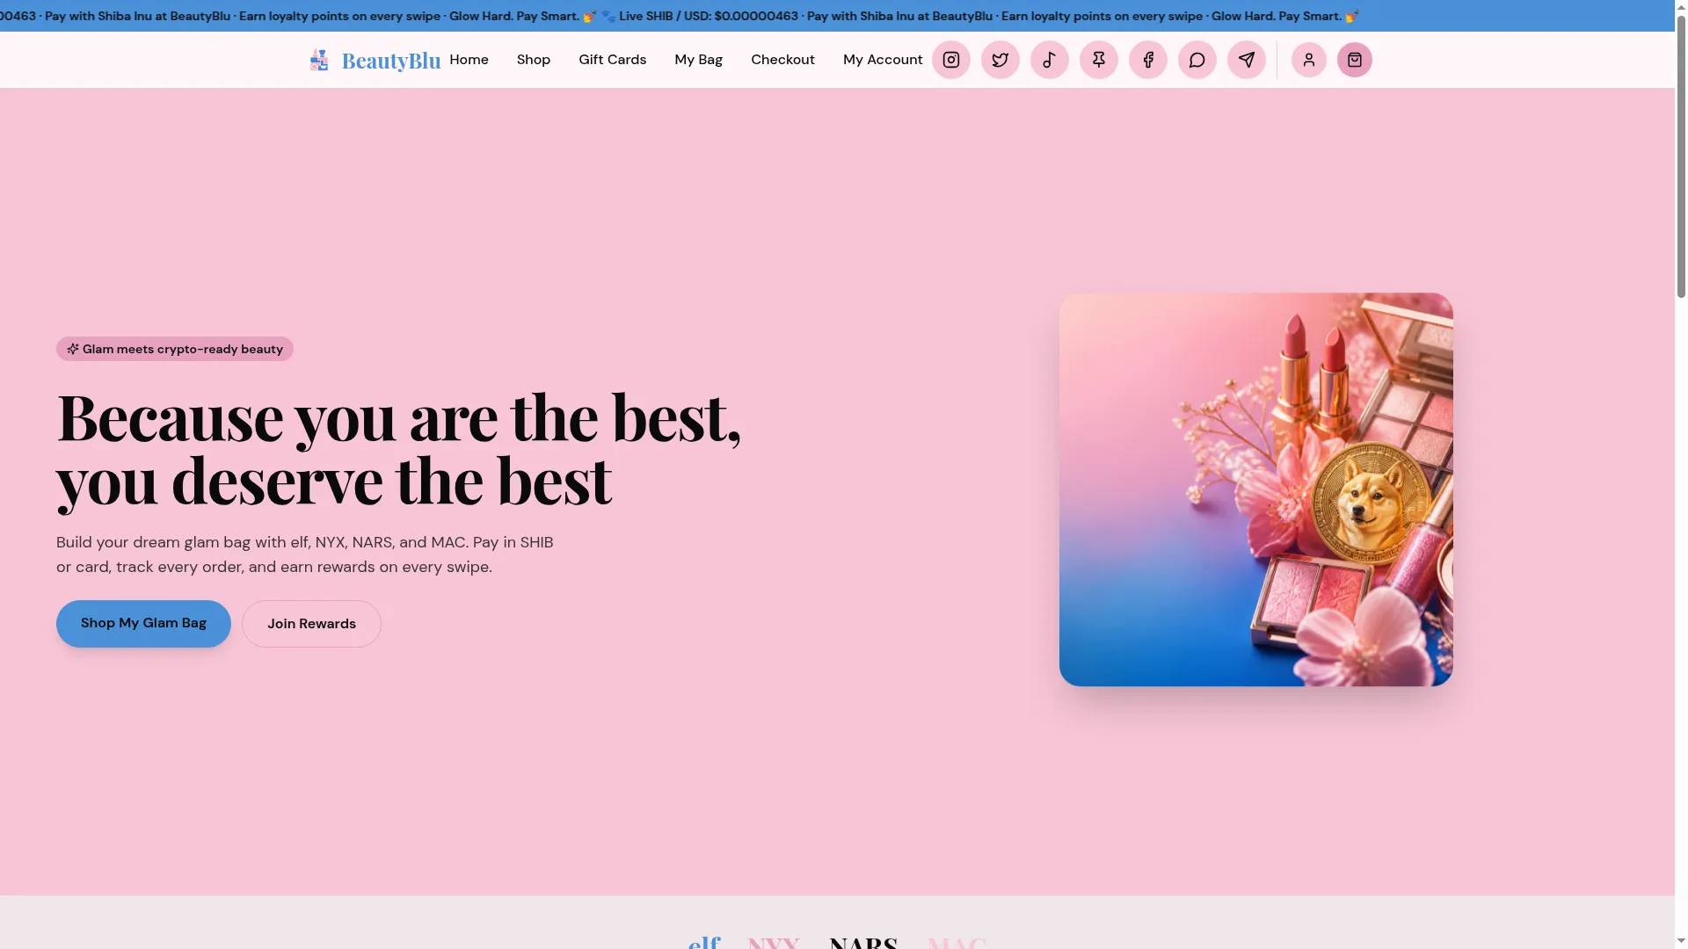Click the Build your dream glam bag paragraph
Viewport: 1688px width, 949px height.
(305, 554)
